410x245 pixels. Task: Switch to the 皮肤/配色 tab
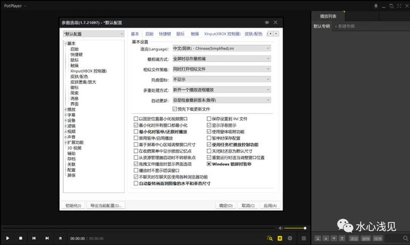click(x=254, y=33)
